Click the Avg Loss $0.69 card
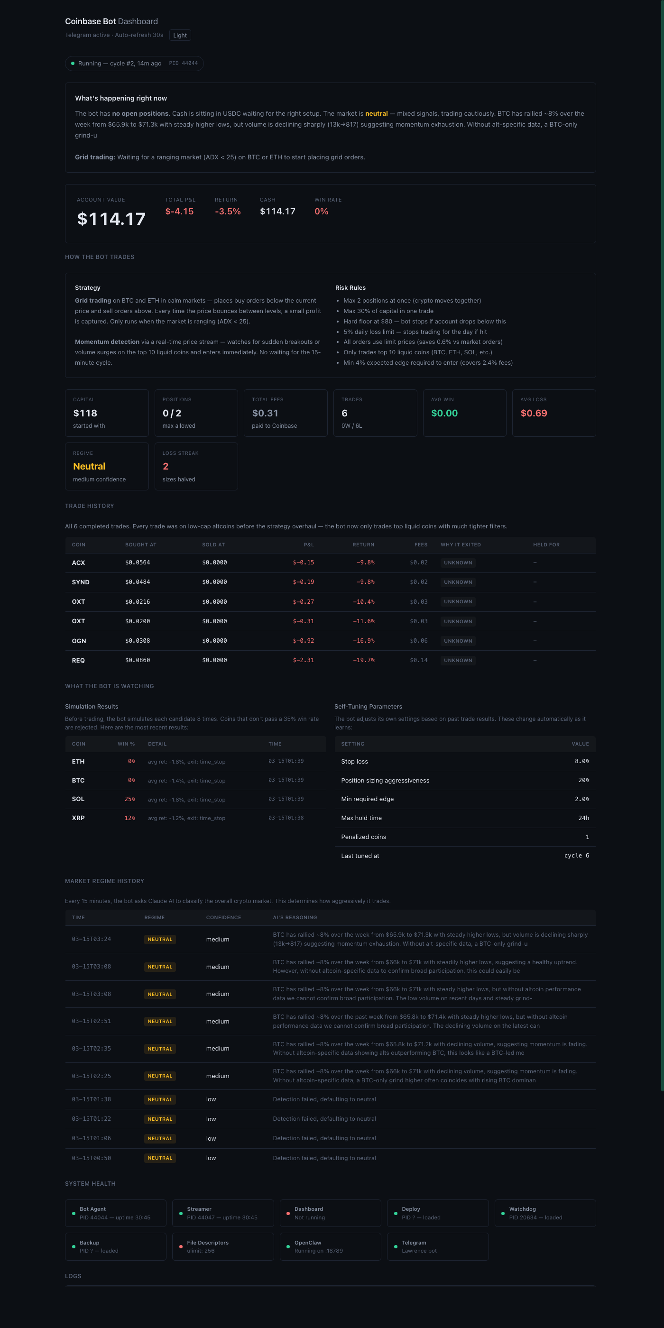Image resolution: width=664 pixels, height=1328 pixels. tap(554, 413)
